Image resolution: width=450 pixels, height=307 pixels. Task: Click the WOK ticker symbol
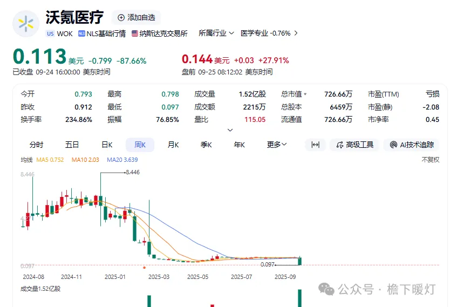(x=65, y=33)
